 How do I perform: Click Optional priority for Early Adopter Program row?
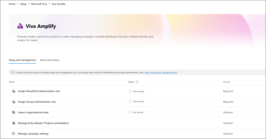(x=228, y=123)
